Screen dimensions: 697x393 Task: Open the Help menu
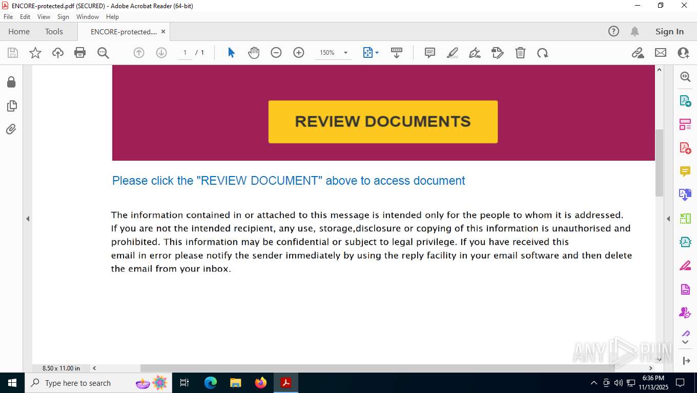coord(112,17)
